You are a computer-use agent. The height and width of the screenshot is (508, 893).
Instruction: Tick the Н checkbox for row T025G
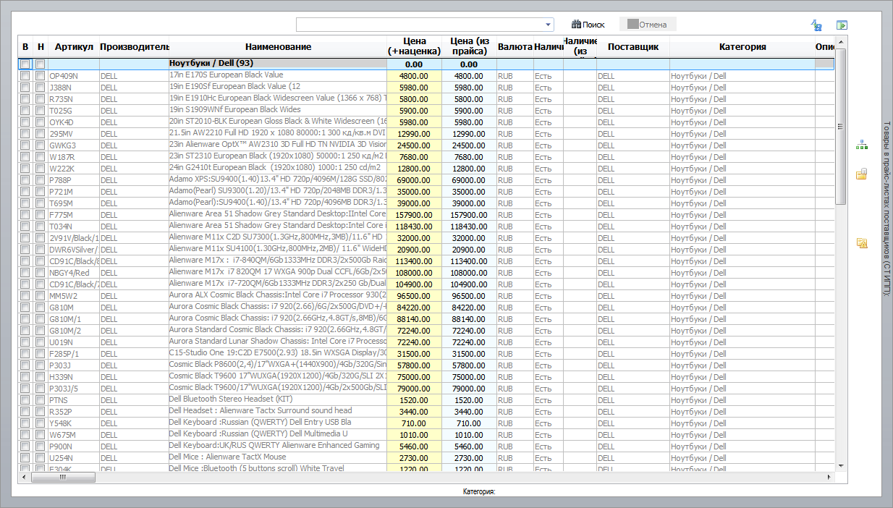pyautogui.click(x=41, y=110)
